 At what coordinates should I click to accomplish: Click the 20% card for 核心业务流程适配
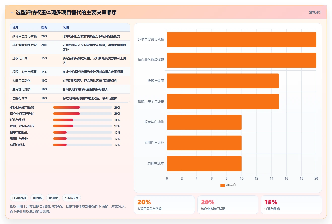point(228,205)
